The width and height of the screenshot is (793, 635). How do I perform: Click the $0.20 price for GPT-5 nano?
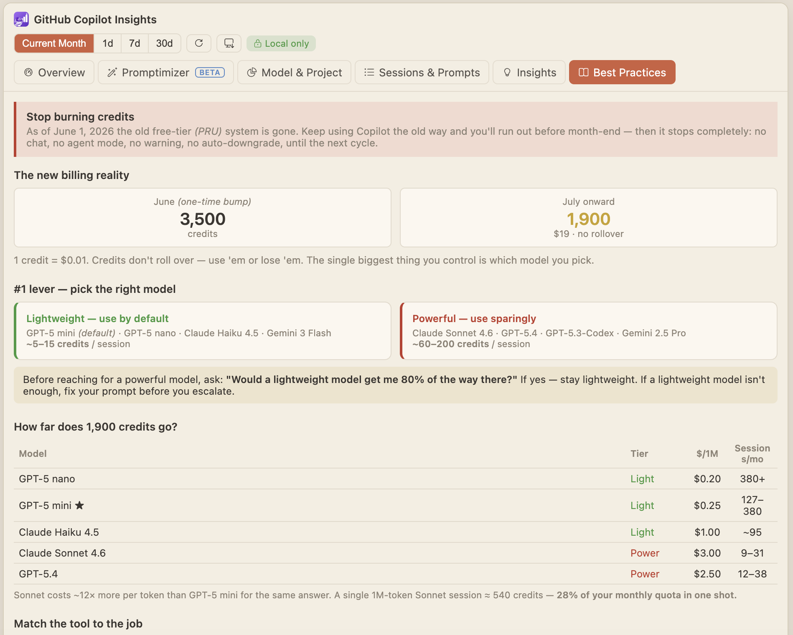coord(707,479)
